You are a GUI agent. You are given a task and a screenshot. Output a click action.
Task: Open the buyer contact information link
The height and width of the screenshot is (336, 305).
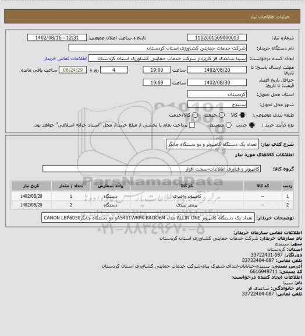coord(65,58)
